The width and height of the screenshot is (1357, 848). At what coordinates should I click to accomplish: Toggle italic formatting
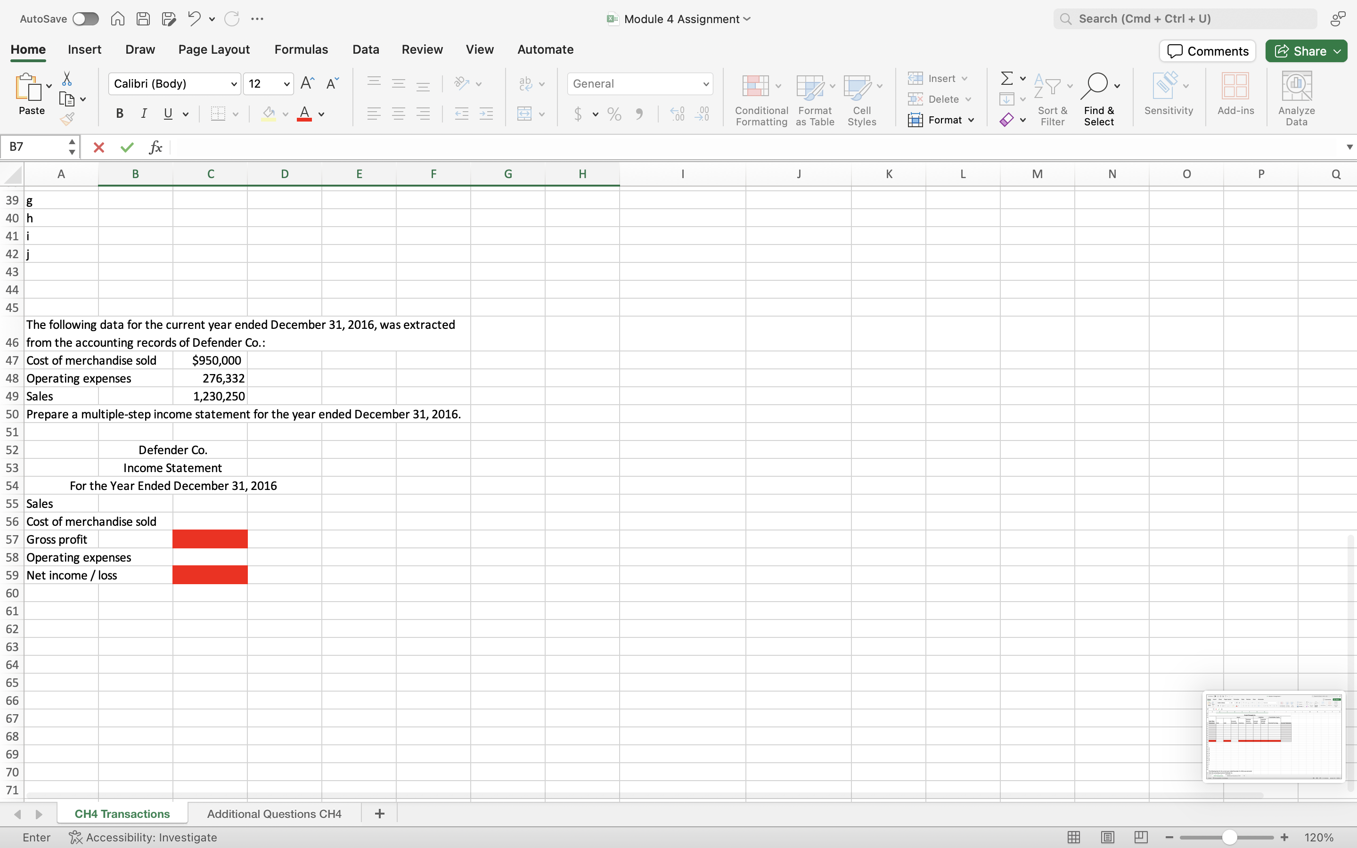144,113
